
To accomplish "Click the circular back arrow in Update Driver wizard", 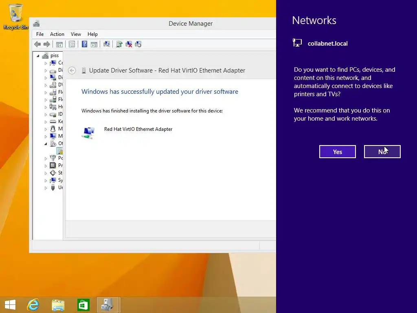I will pyautogui.click(x=72, y=70).
